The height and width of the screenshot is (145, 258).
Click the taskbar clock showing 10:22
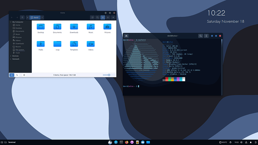point(236,142)
